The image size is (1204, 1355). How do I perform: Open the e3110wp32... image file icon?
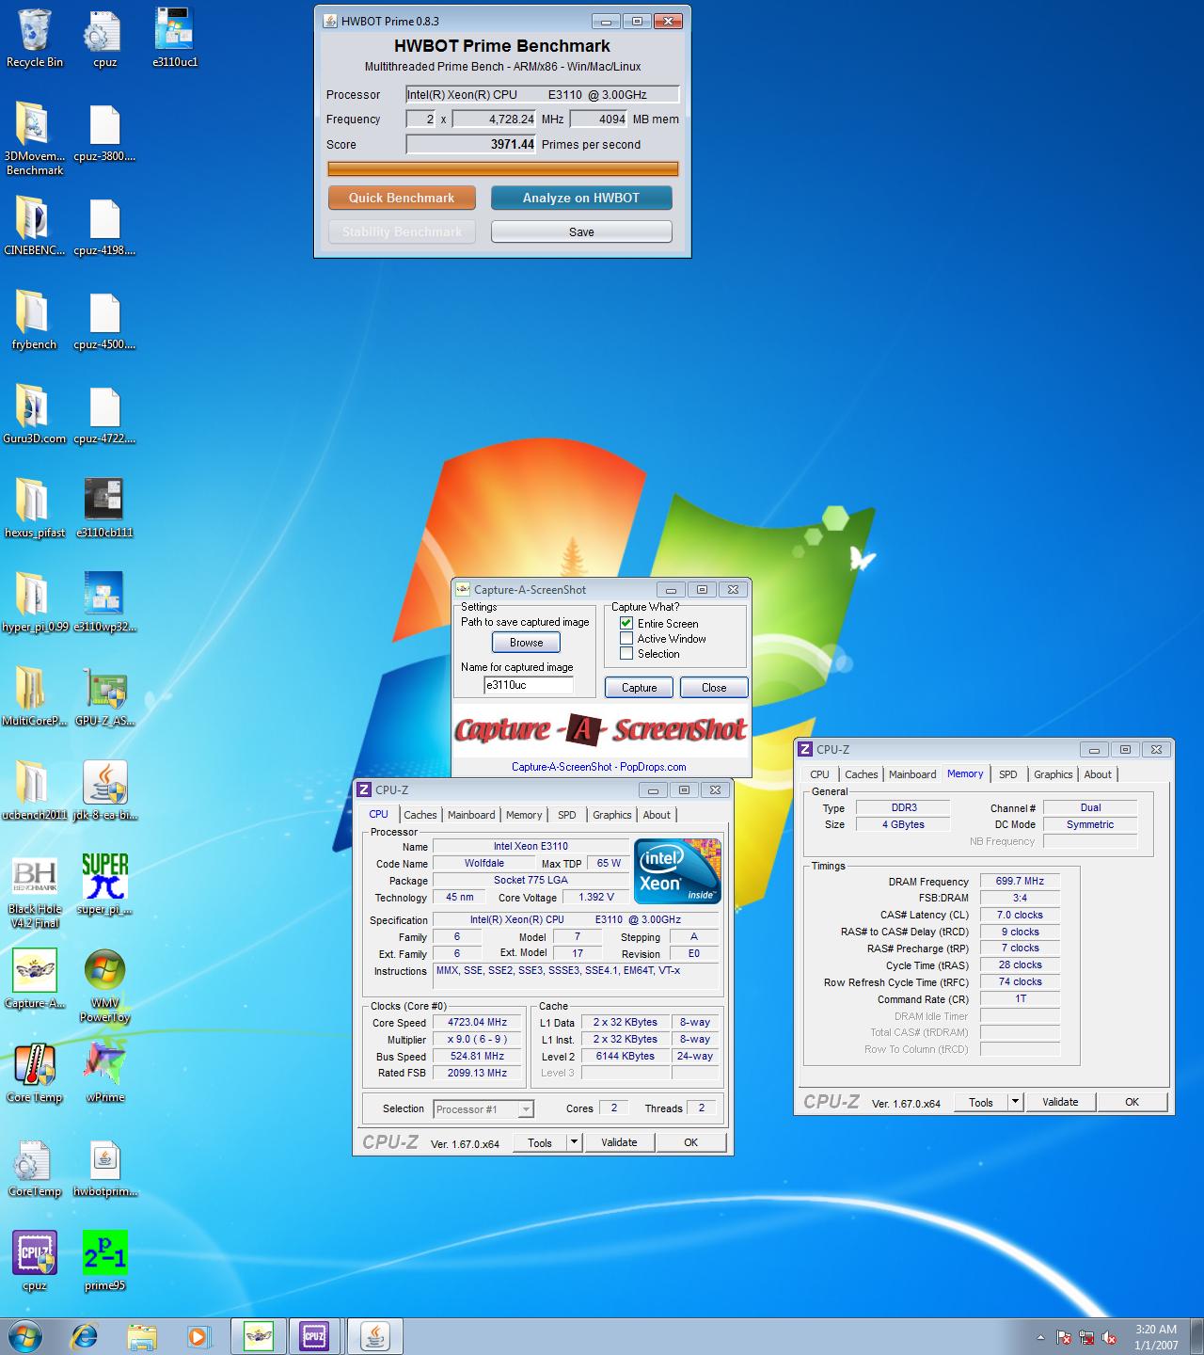104,602
